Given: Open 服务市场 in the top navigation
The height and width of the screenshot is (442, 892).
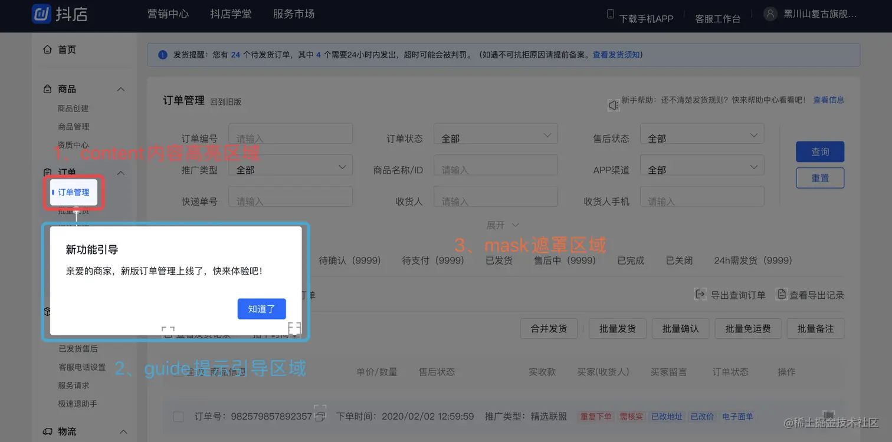Looking at the screenshot, I should [x=294, y=14].
